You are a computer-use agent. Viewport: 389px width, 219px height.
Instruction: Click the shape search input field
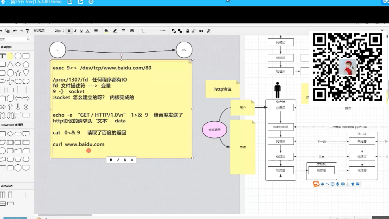pos(13,39)
